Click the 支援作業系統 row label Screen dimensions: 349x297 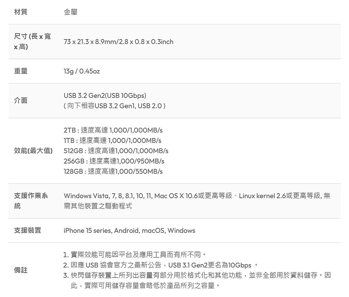(31, 201)
